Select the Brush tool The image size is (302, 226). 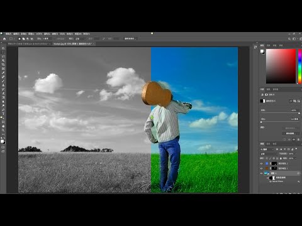click(x=3, y=81)
